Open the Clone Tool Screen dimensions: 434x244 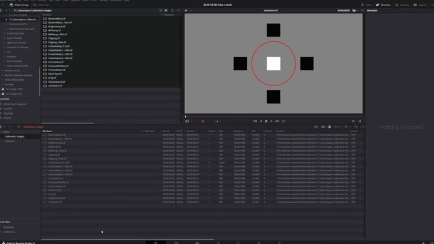click(41, 5)
